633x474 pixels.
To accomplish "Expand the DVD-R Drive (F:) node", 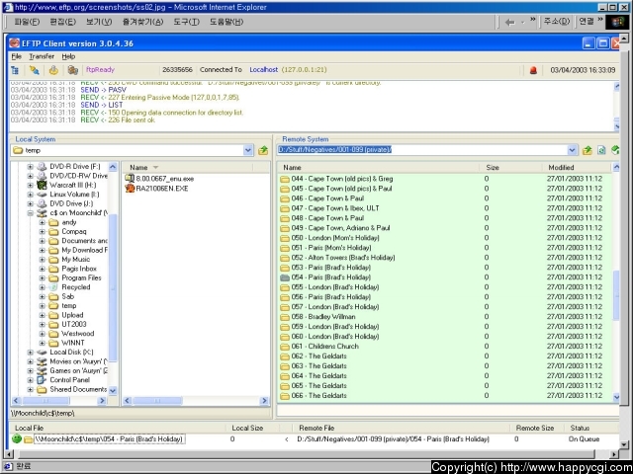I will pos(31,167).
